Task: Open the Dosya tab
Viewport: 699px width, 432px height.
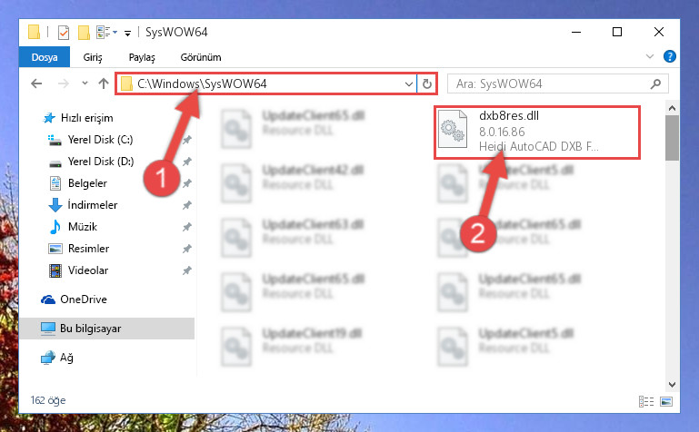Action: pyautogui.click(x=45, y=57)
